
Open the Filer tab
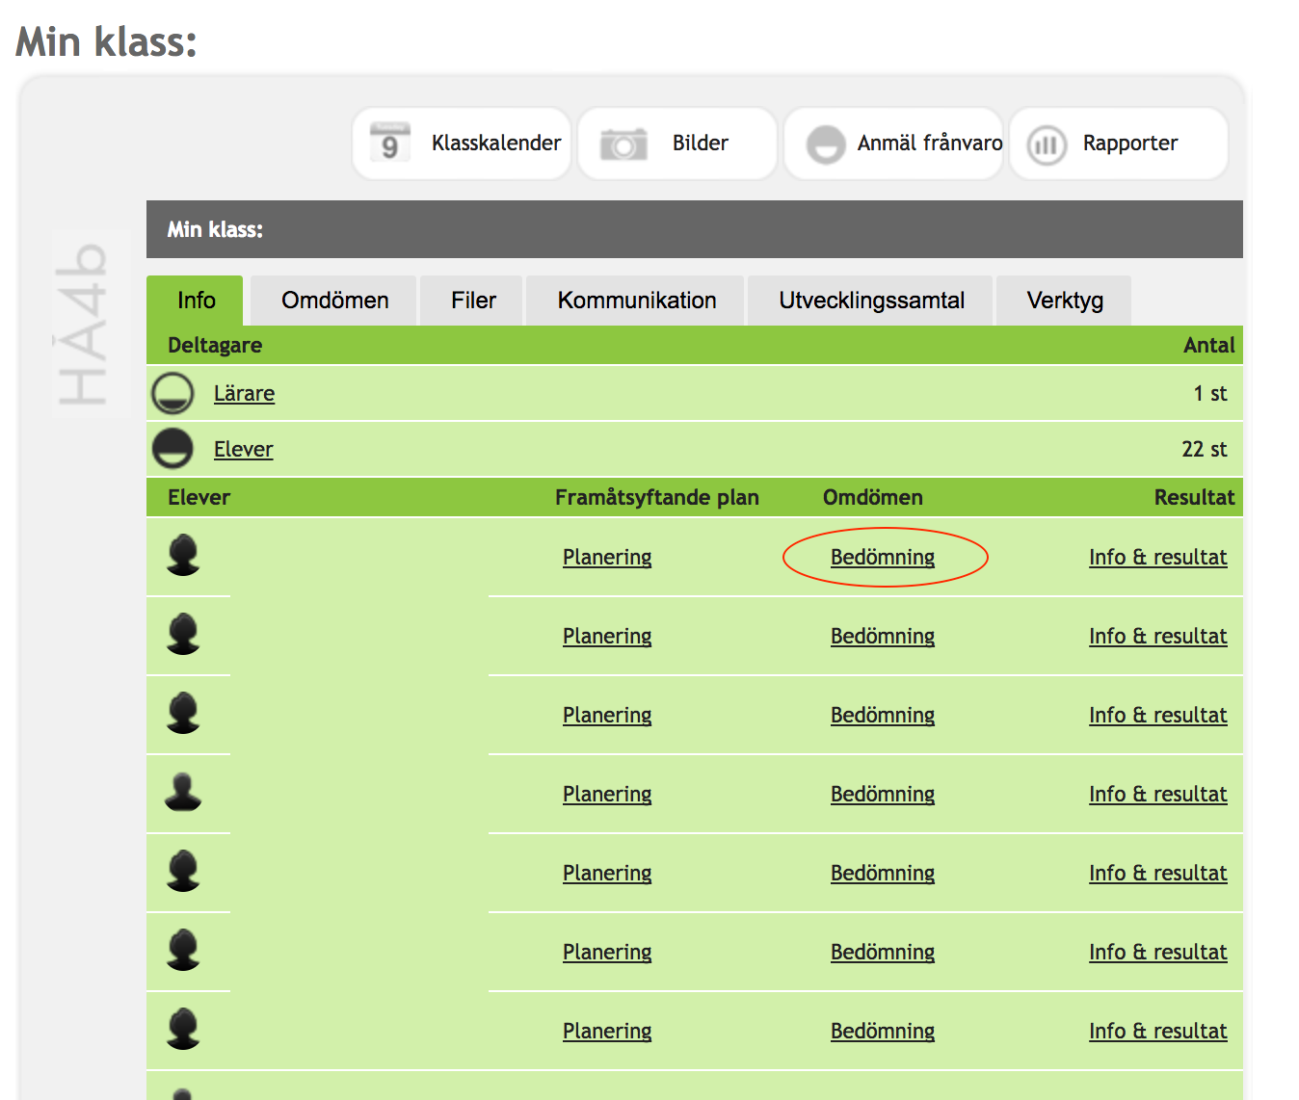point(473,301)
